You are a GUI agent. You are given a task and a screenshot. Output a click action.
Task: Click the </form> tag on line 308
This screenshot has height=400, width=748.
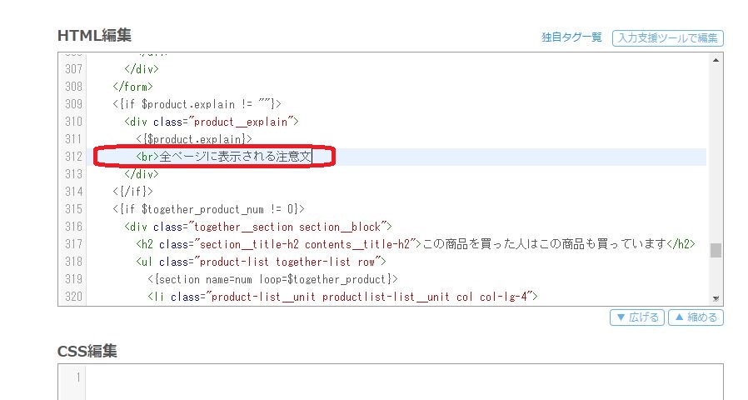[132, 87]
